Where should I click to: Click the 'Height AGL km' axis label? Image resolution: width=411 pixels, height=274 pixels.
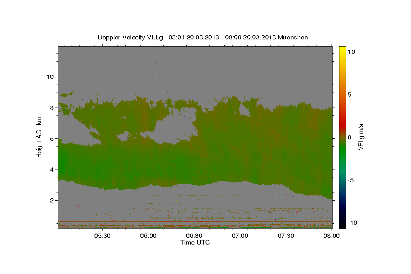click(x=39, y=137)
